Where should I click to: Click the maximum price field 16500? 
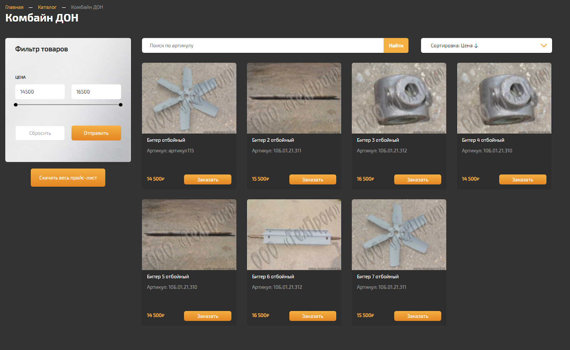(96, 92)
